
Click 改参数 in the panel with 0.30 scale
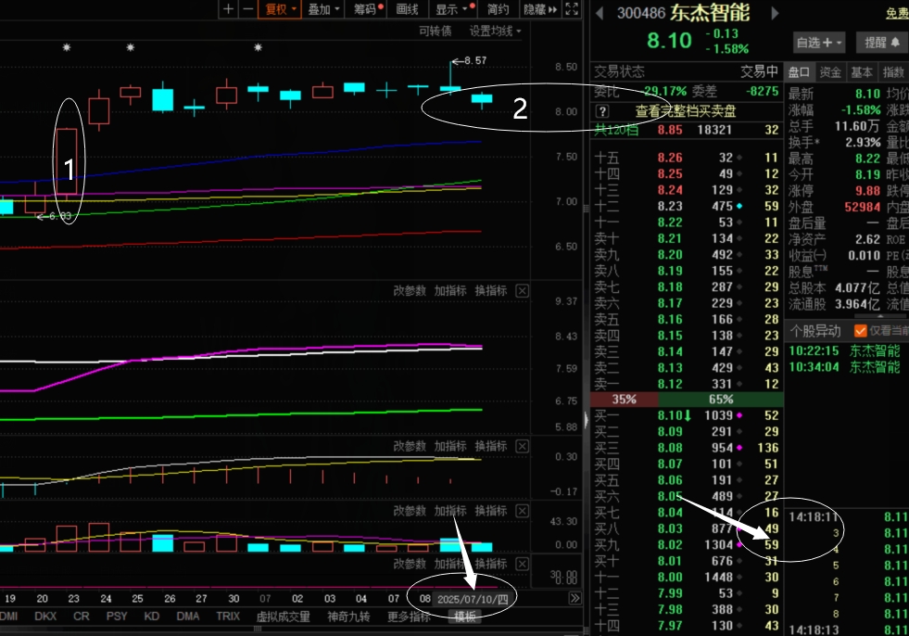pyautogui.click(x=410, y=446)
